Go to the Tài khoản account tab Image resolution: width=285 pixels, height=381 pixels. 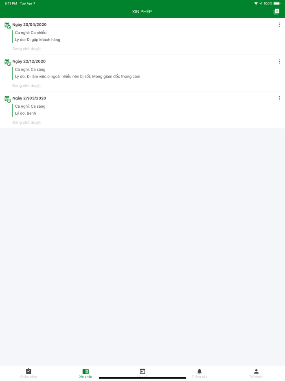pyautogui.click(x=256, y=373)
